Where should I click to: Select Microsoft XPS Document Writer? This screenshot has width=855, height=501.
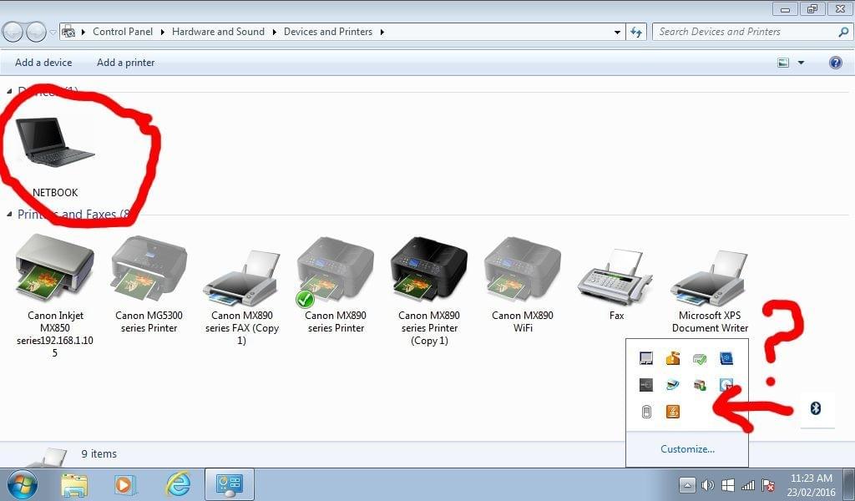710,278
